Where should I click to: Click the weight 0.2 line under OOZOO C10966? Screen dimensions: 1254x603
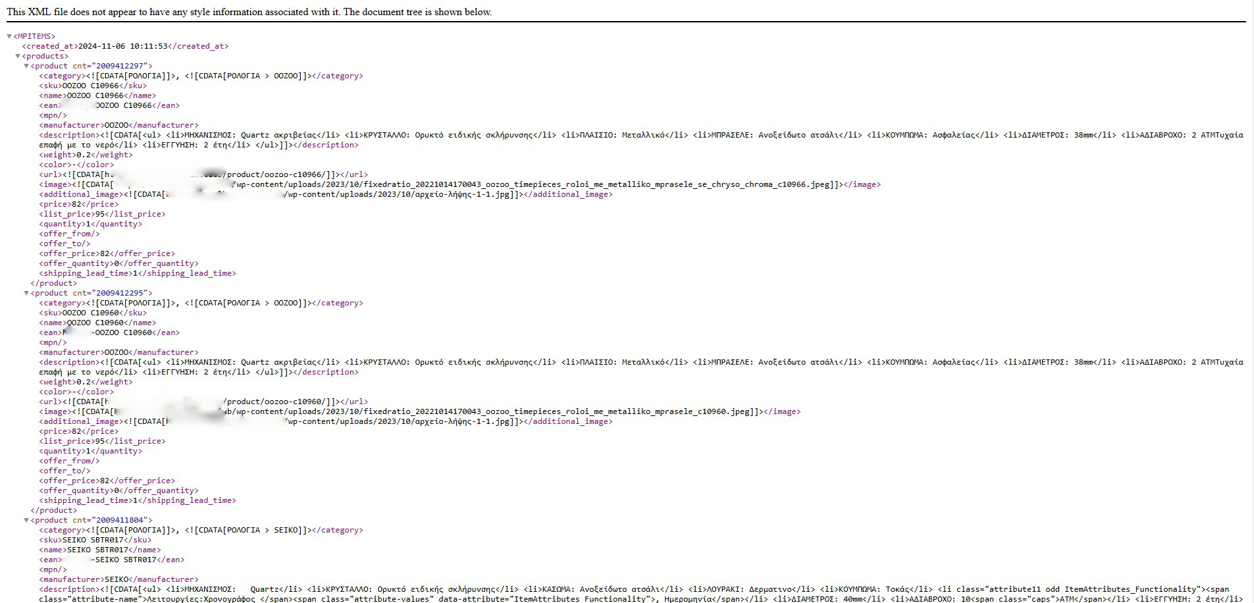(x=86, y=155)
